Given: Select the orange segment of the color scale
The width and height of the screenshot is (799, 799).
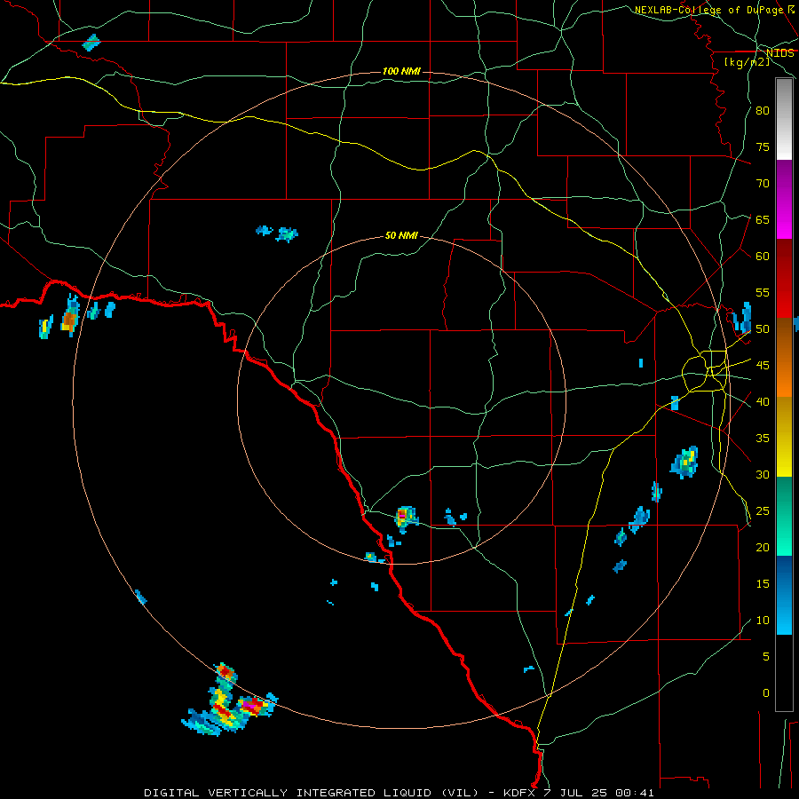Looking at the screenshot, I should (784, 357).
